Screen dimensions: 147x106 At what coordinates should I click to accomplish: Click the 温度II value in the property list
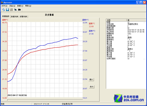[x=130, y=49]
